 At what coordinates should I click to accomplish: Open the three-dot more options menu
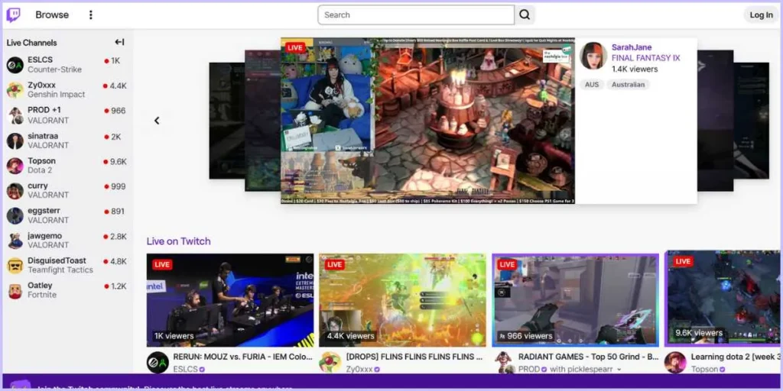click(91, 15)
